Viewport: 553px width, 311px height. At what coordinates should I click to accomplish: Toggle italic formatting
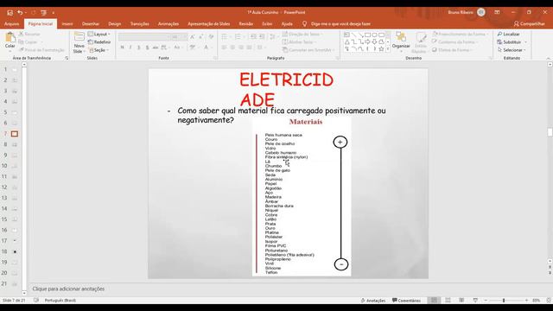click(x=130, y=48)
